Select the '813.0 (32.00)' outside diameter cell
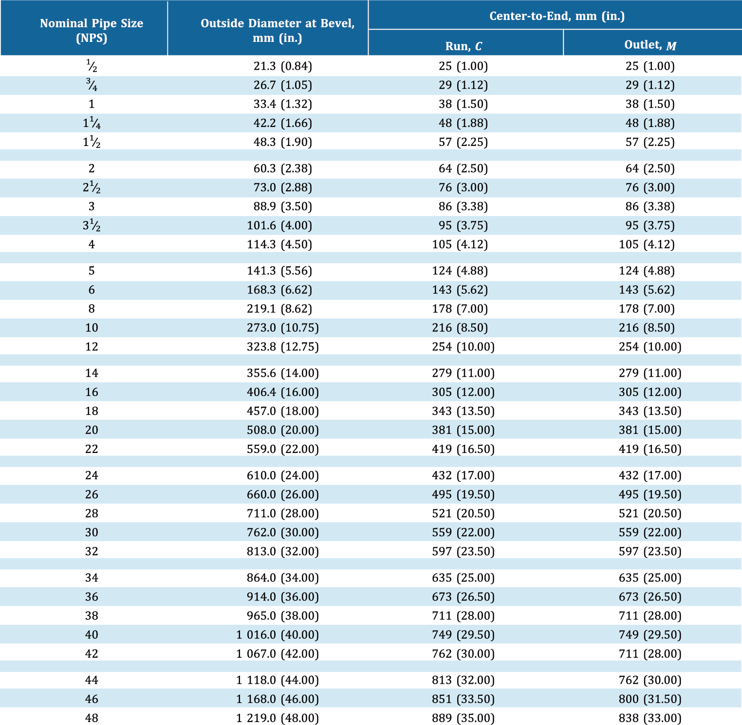Image resolution: width=742 pixels, height=725 pixels. [x=283, y=551]
